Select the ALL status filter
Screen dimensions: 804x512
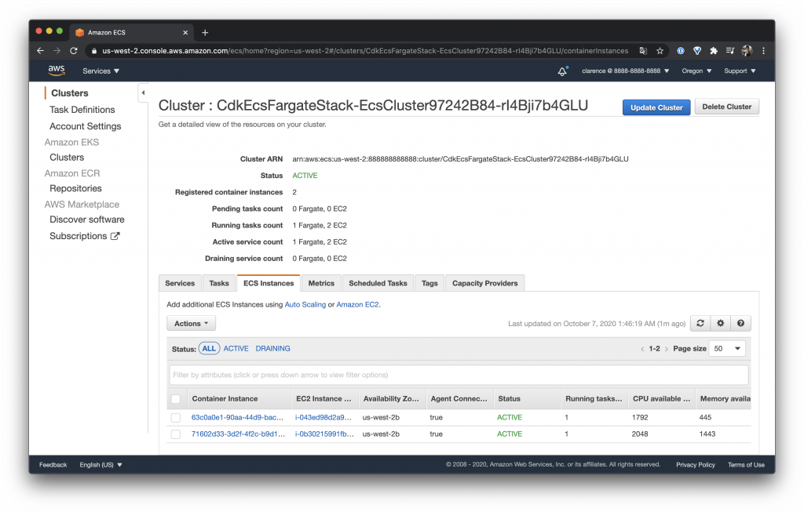pos(209,348)
